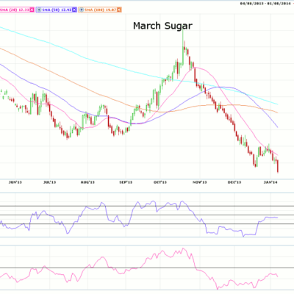This screenshot has width=294, height=294.
Task: Select the JUL'13 axis label
Action: pyautogui.click(x=49, y=182)
